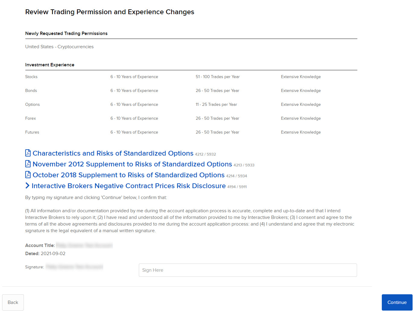The width and height of the screenshot is (415, 316).
Task: Click the Forex row label
Action: (x=30, y=118)
